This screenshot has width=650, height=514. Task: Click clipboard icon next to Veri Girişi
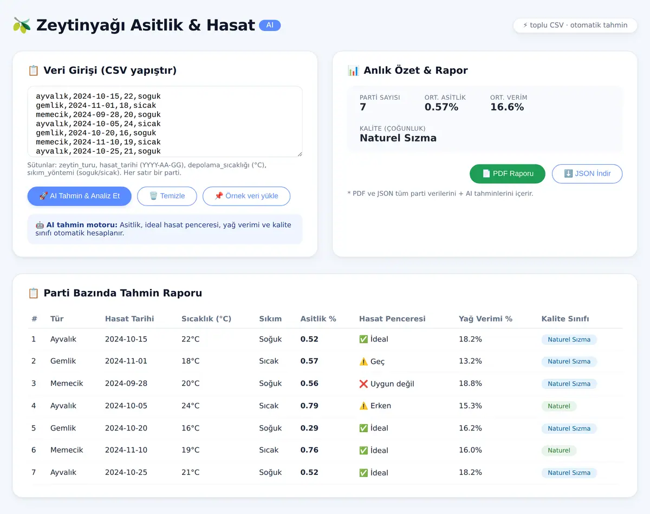pos(33,70)
